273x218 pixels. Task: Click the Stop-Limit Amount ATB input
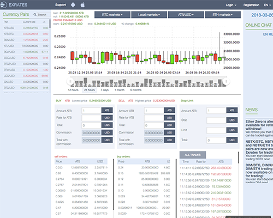217,111
